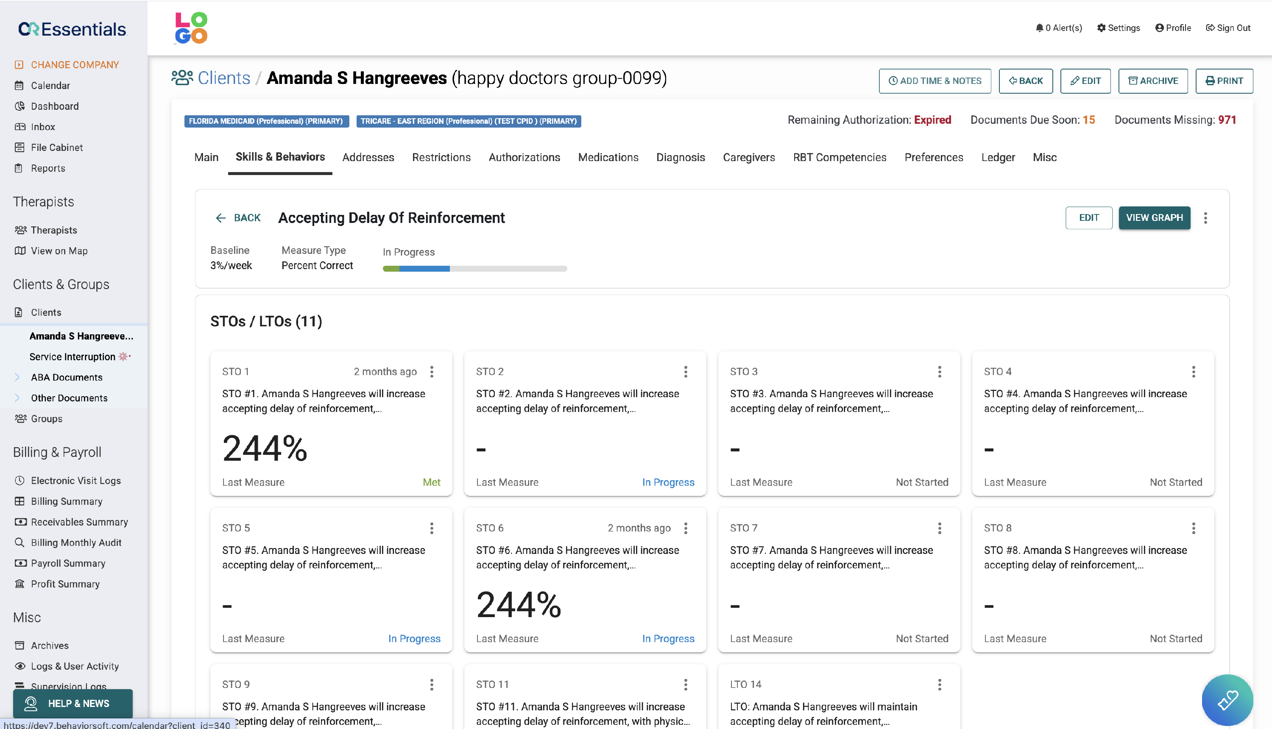Image resolution: width=1272 pixels, height=729 pixels.
Task: Open the Dashboard pie chart icon
Action: [19, 106]
